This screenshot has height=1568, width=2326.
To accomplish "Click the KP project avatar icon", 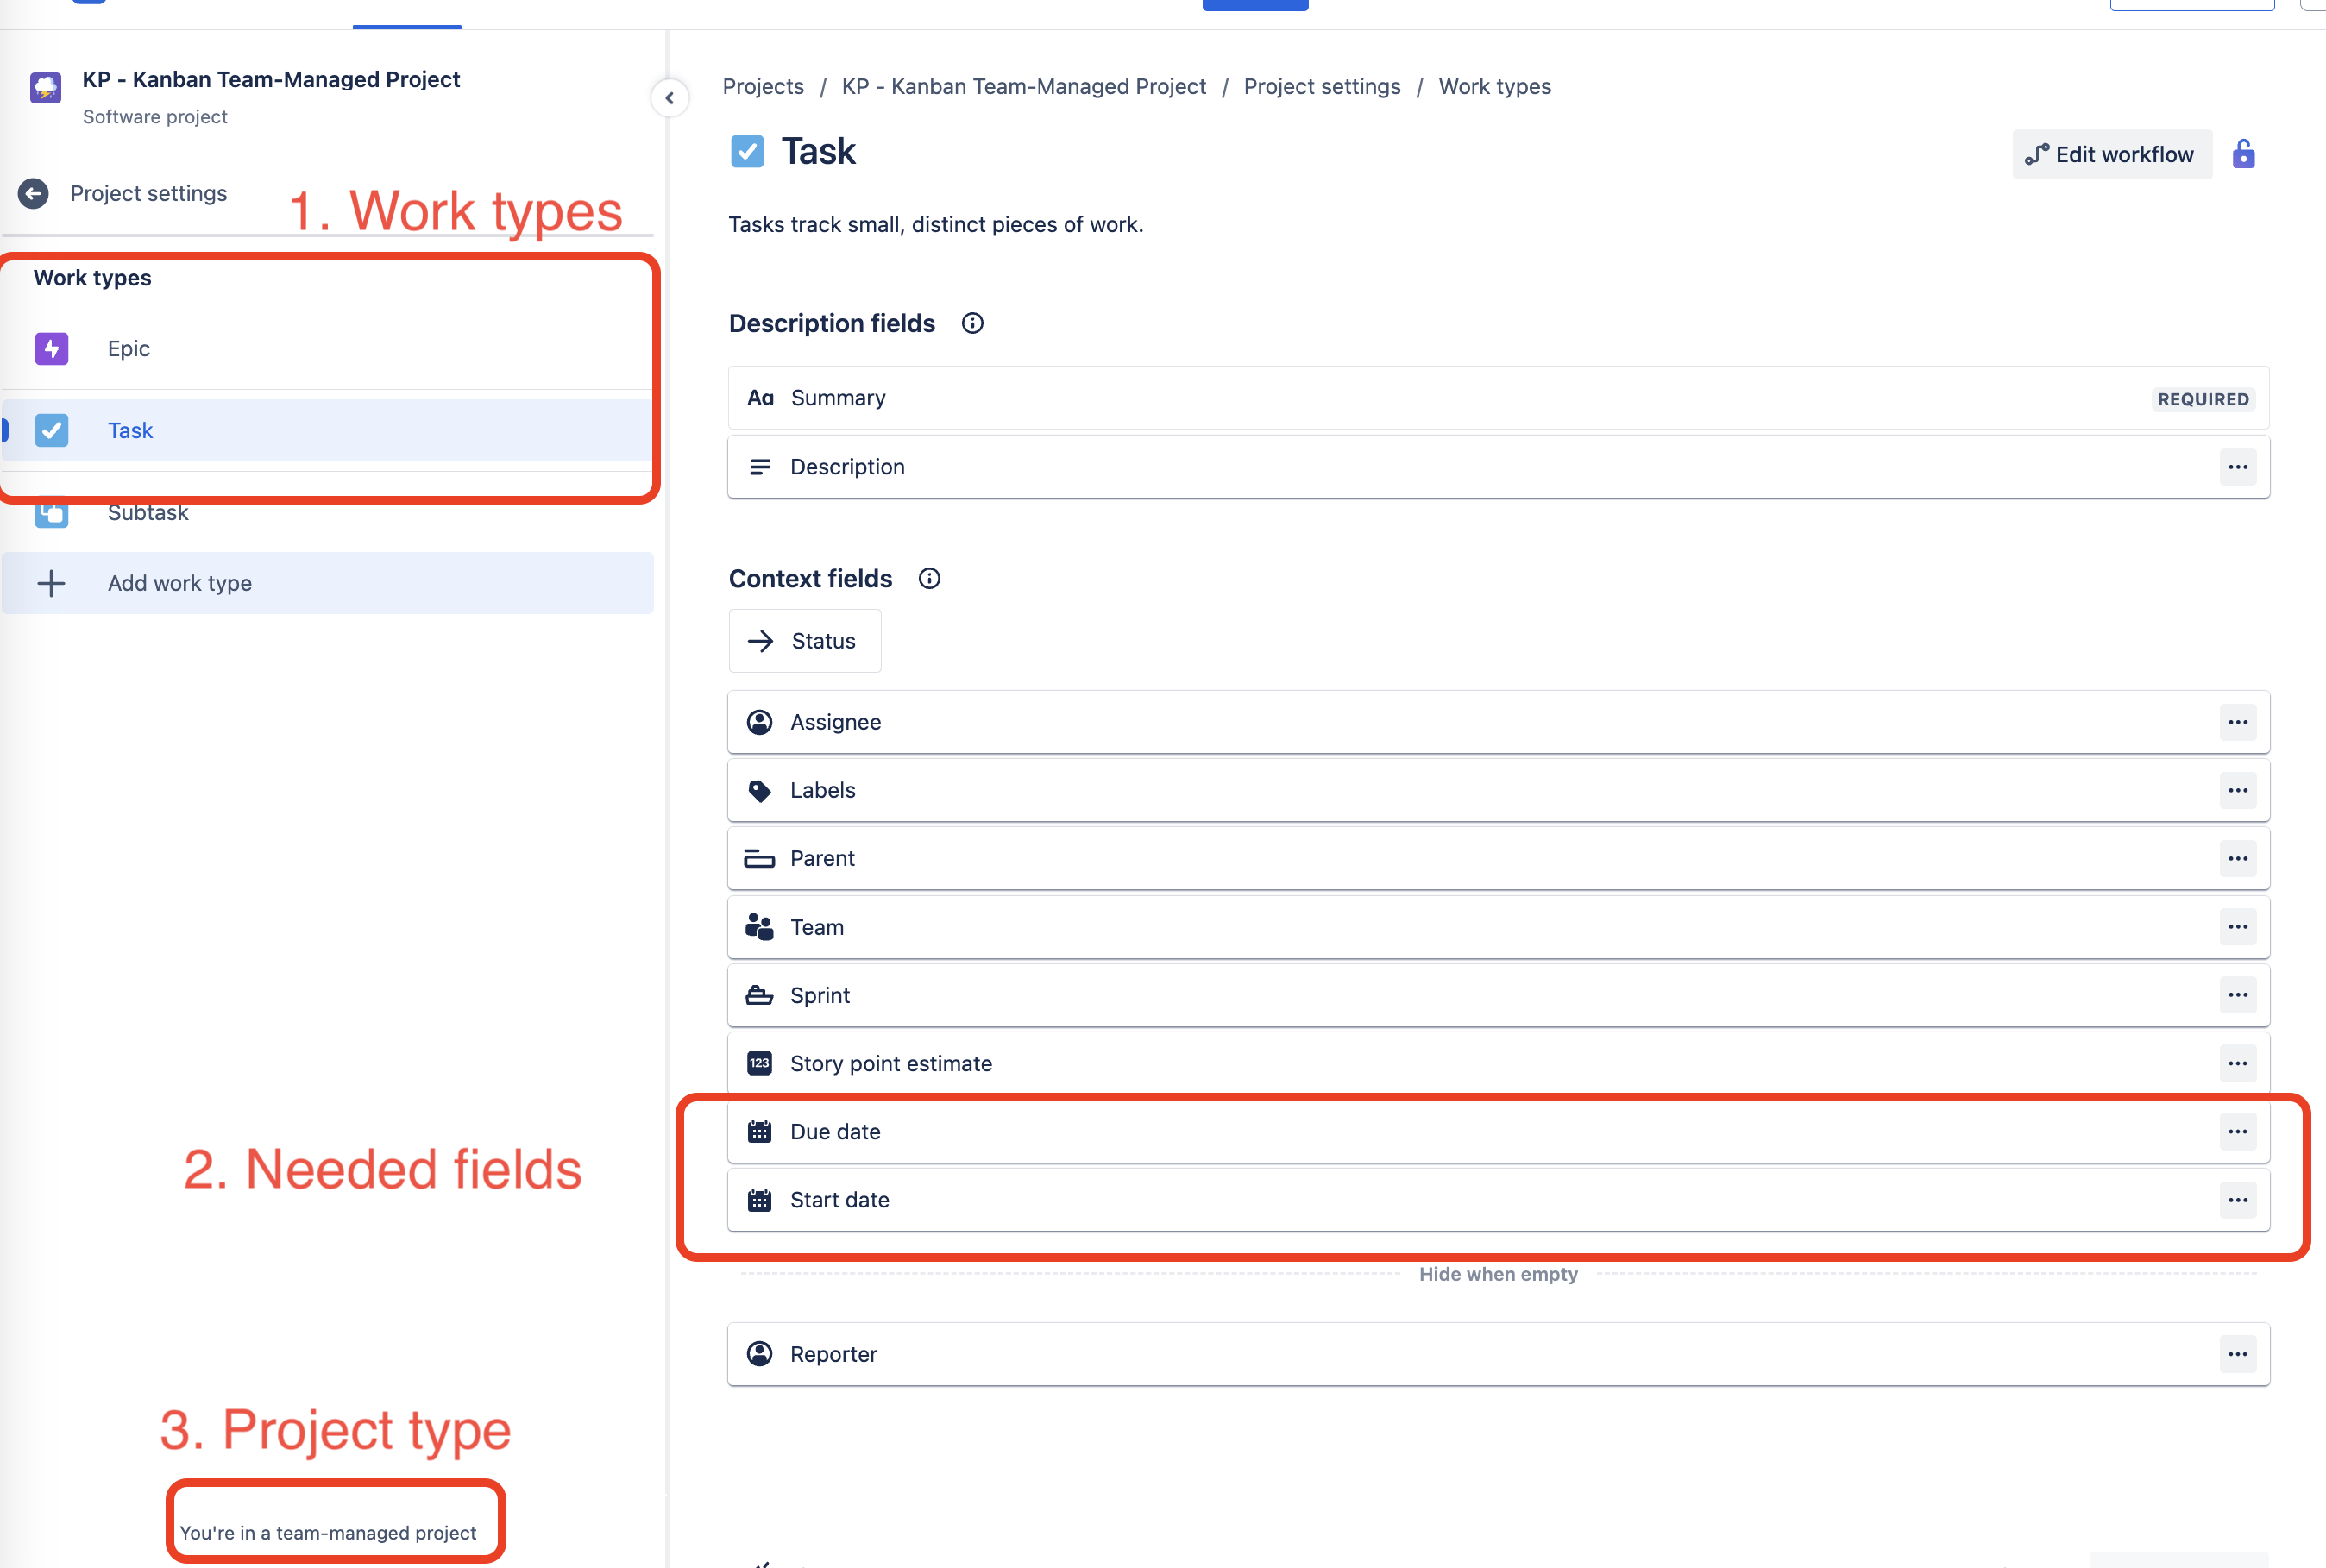I will (x=45, y=88).
